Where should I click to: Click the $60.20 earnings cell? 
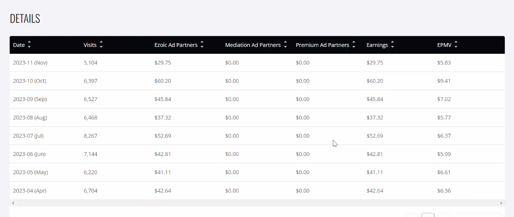pos(375,81)
